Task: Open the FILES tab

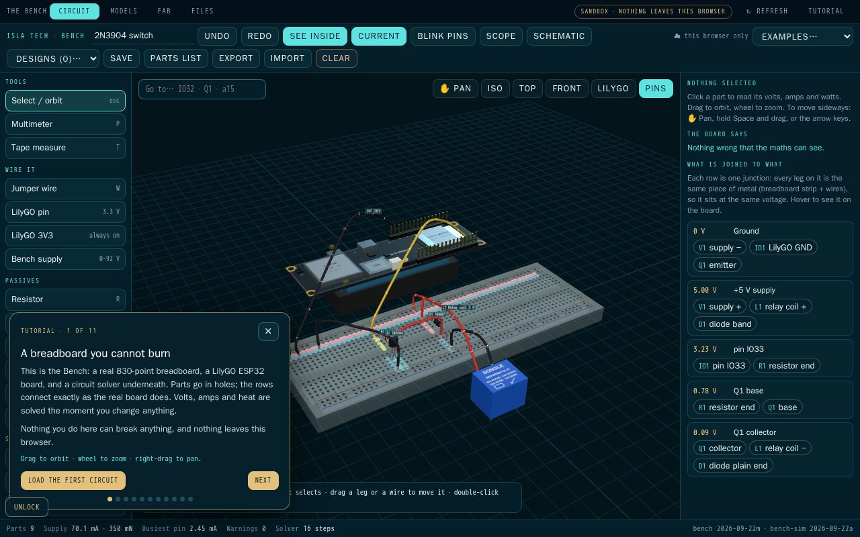Action: pos(202,11)
